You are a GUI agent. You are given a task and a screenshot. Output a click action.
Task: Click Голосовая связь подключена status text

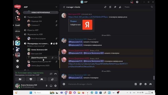(30, 73)
